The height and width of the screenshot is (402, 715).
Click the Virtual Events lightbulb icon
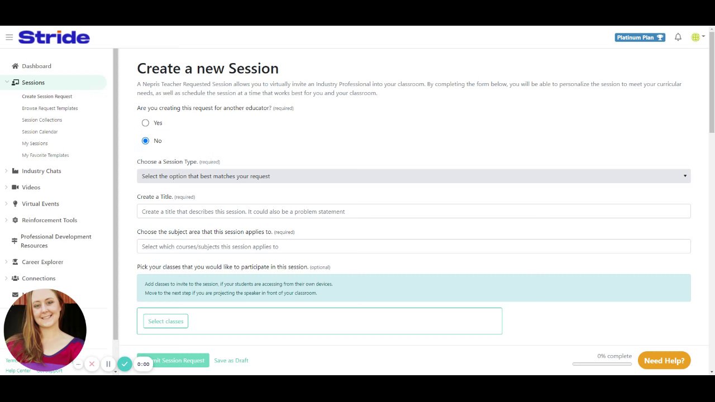15,204
